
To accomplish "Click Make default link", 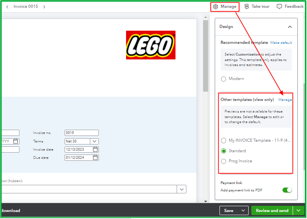I will [281, 43].
